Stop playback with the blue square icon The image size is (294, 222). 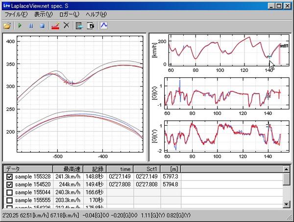pyautogui.click(x=42, y=25)
